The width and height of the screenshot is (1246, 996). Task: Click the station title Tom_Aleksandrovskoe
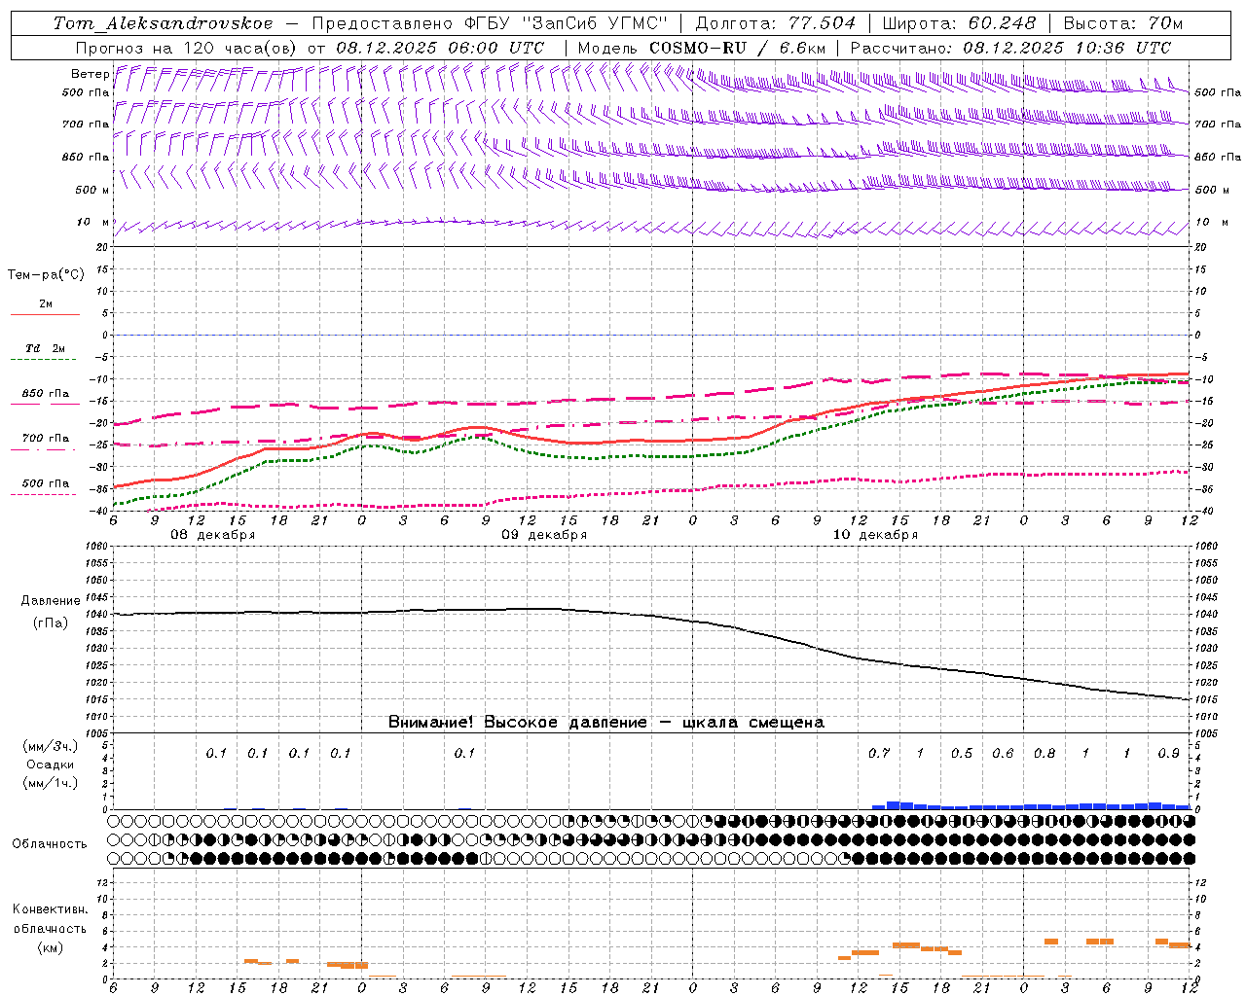point(163,23)
